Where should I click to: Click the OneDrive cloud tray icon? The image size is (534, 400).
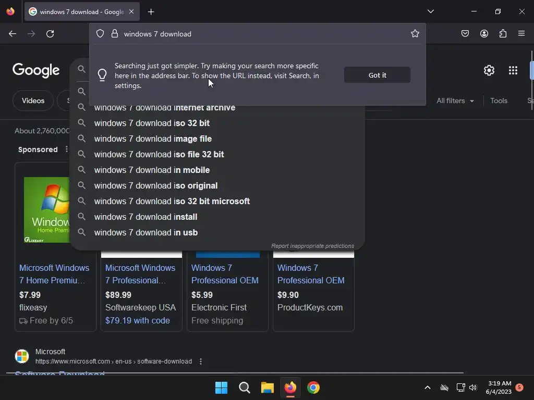click(444, 387)
